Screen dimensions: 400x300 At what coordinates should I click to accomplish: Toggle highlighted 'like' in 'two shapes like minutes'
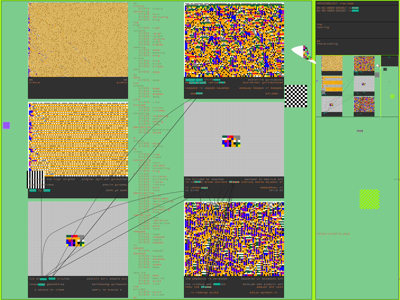(52, 279)
